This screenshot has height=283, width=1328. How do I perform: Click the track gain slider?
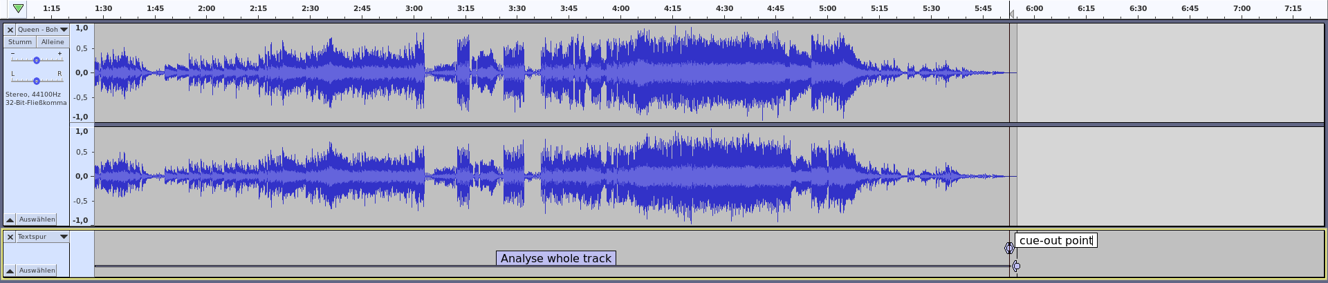point(37,60)
